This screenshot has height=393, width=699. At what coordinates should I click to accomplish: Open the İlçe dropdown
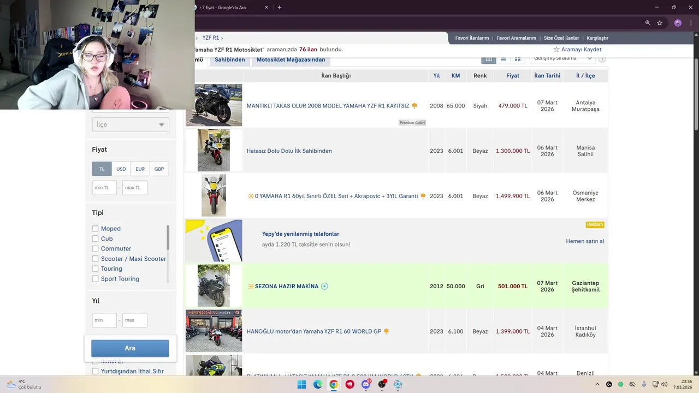tap(131, 124)
